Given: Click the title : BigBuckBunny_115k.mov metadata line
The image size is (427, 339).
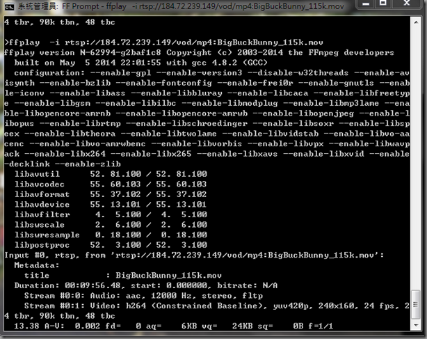Looking at the screenshot, I should pyautogui.click(x=123, y=275).
